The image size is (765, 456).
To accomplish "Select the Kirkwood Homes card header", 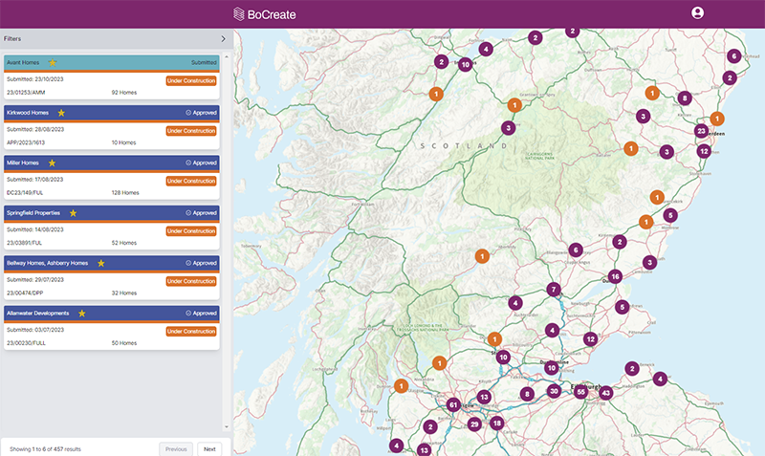I will pos(112,113).
